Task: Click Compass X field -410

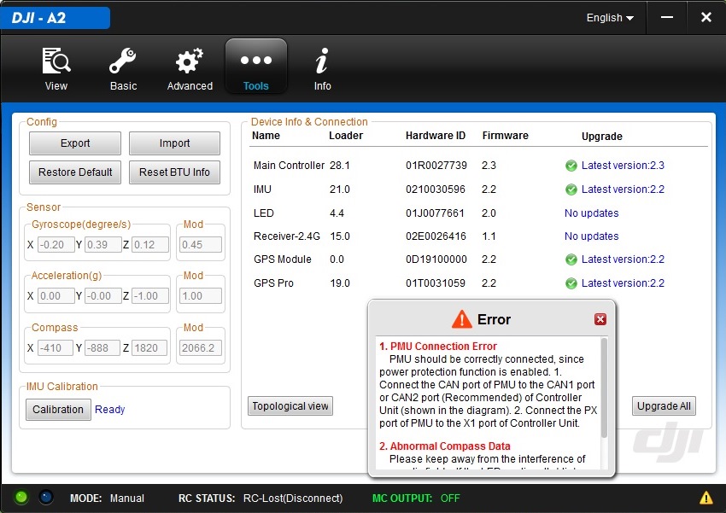Action: pyautogui.click(x=55, y=348)
